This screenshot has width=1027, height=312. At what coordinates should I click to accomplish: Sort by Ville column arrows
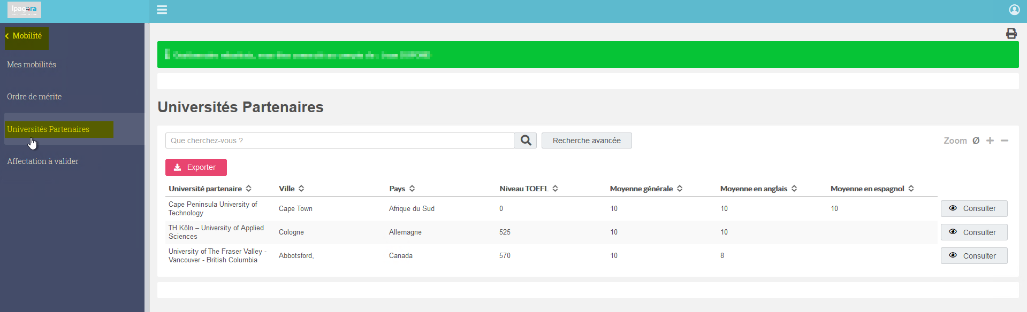[x=301, y=189]
